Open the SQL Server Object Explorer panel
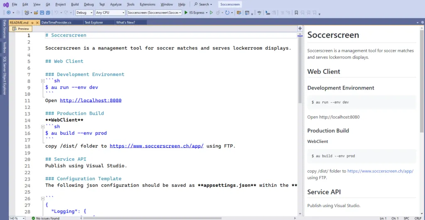Screen dimensions: 425x220 click(5, 75)
